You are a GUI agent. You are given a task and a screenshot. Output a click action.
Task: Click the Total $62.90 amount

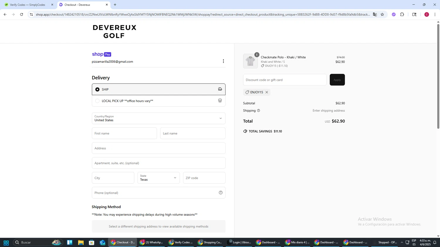pos(338,121)
